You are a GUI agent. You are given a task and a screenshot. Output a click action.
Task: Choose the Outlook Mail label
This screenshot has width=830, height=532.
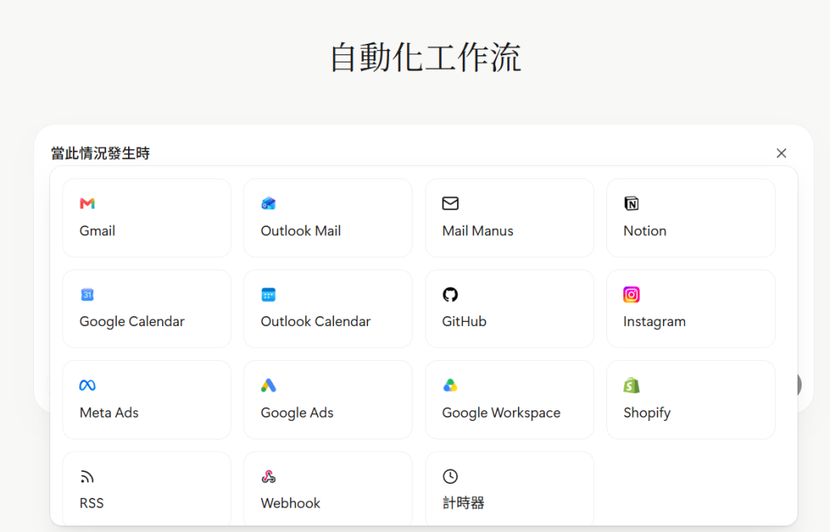[301, 231]
